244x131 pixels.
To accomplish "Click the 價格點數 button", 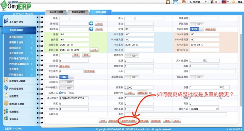I will click(x=142, y=93).
